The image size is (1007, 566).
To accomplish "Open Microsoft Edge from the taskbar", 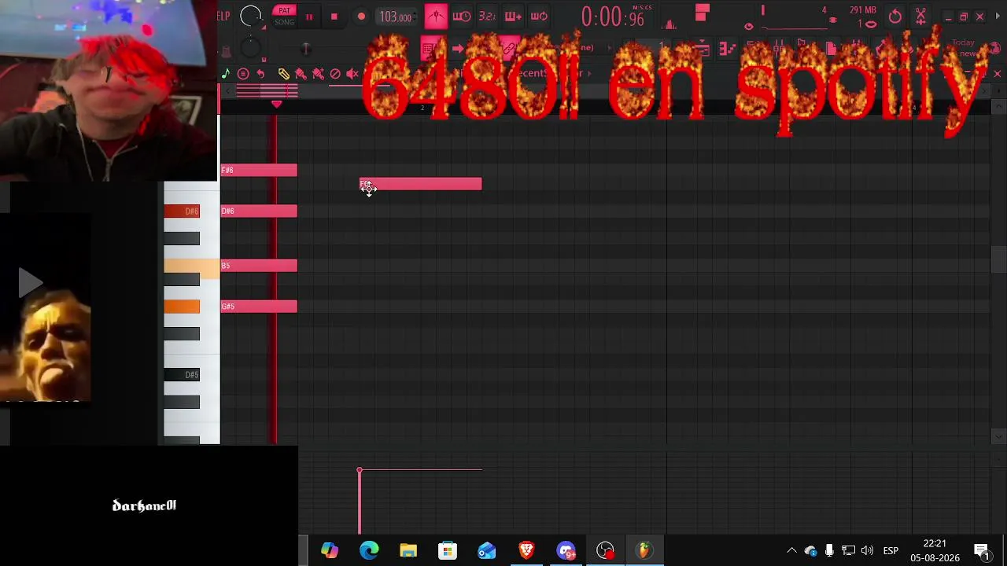I will (369, 550).
